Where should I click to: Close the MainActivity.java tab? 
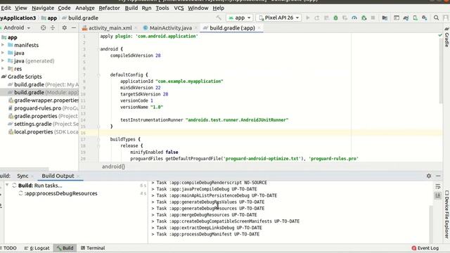196,28
